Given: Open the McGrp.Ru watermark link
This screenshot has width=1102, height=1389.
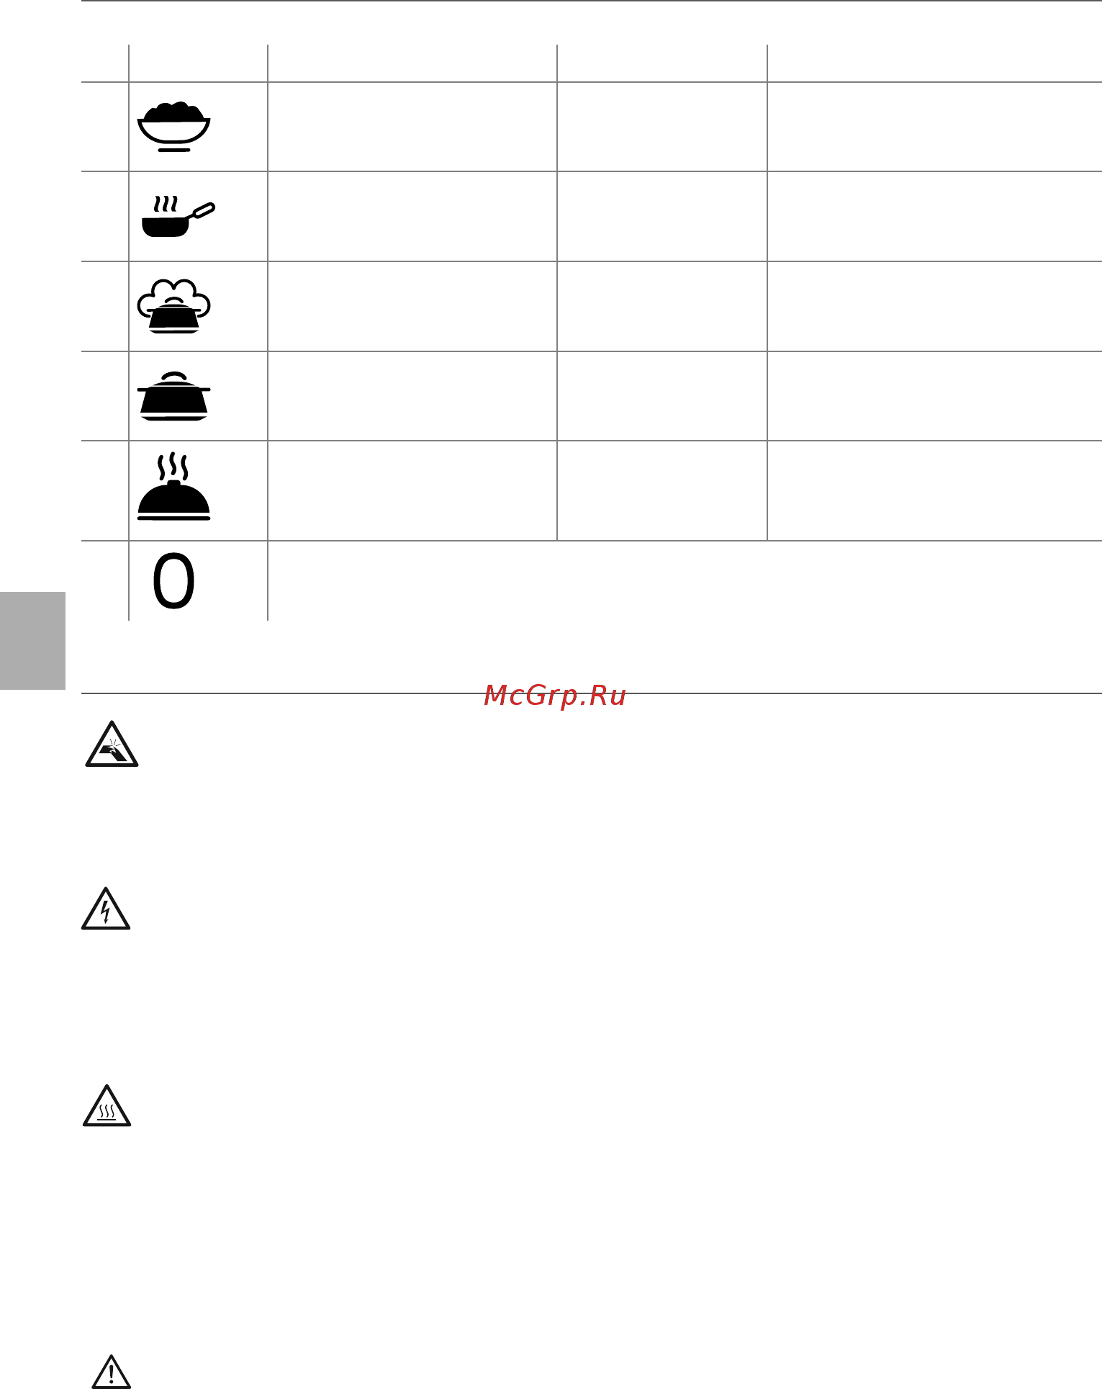Looking at the screenshot, I should [555, 696].
